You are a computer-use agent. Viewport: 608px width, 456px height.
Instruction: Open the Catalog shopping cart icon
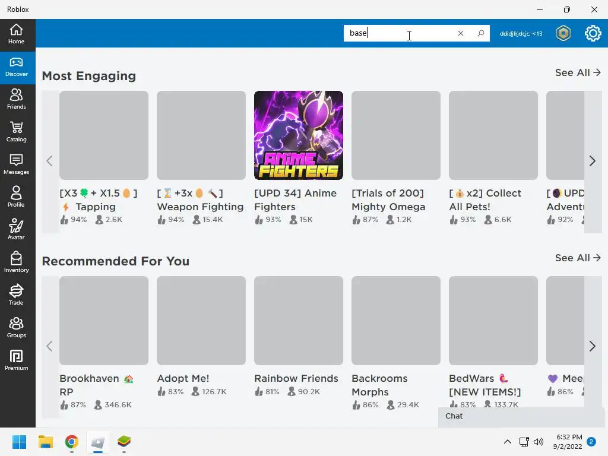tap(16, 132)
